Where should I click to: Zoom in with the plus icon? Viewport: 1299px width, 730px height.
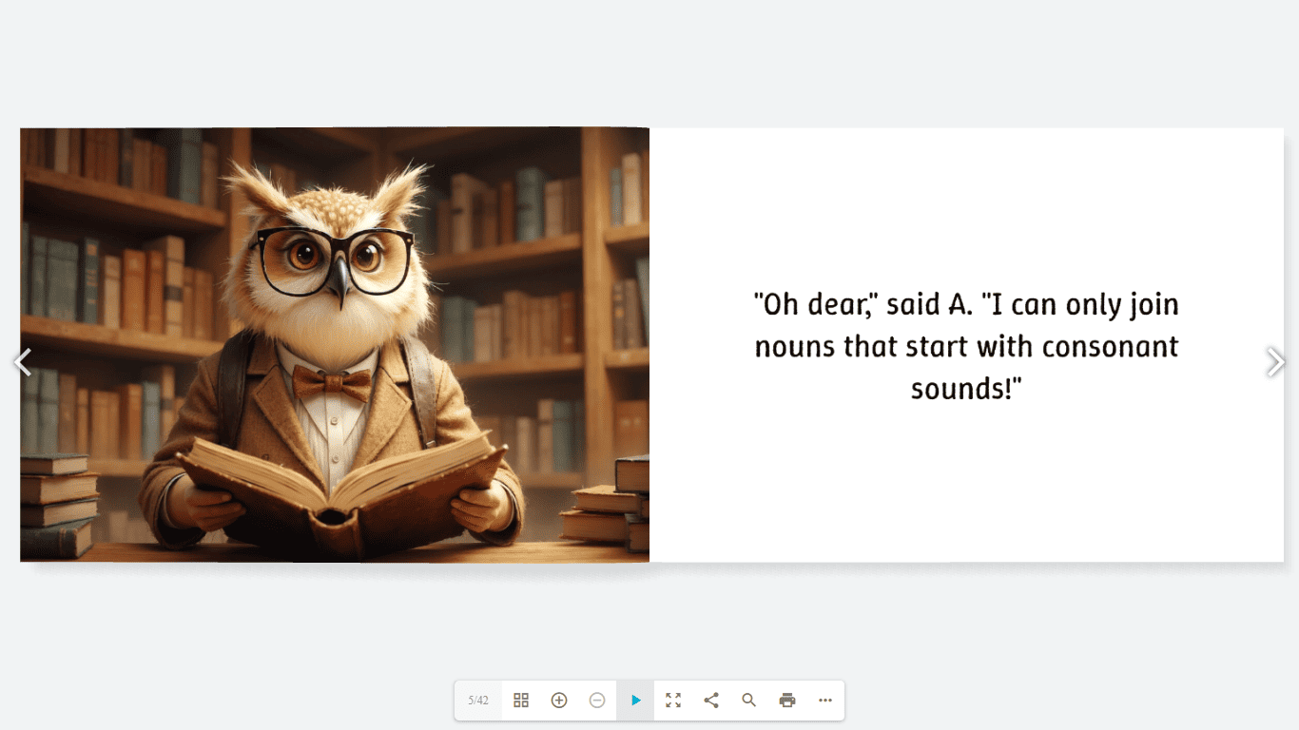tap(559, 701)
